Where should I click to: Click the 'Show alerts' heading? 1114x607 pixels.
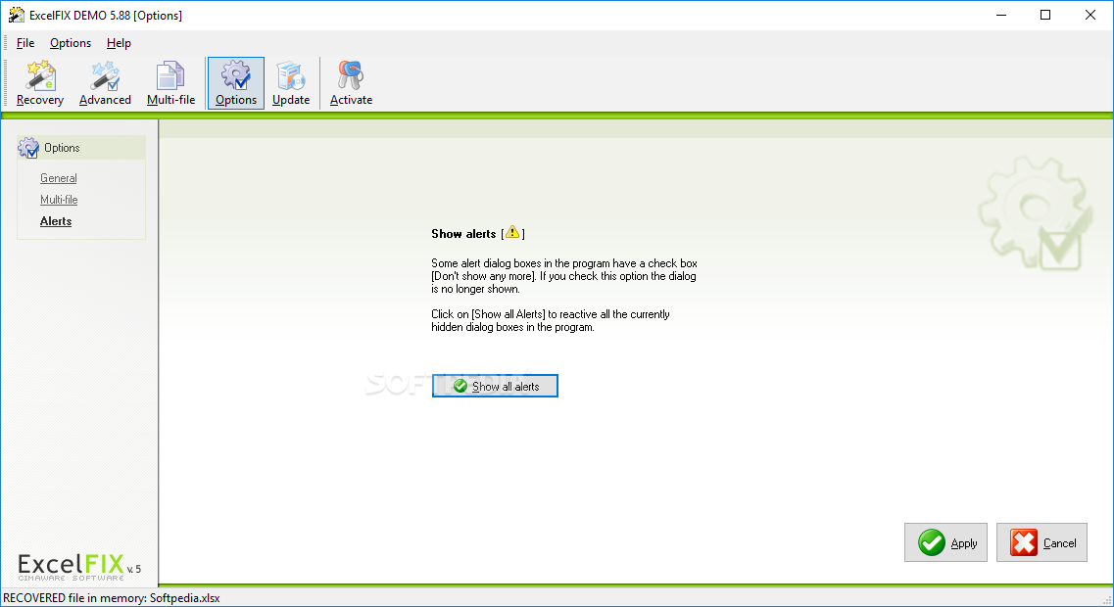click(463, 234)
